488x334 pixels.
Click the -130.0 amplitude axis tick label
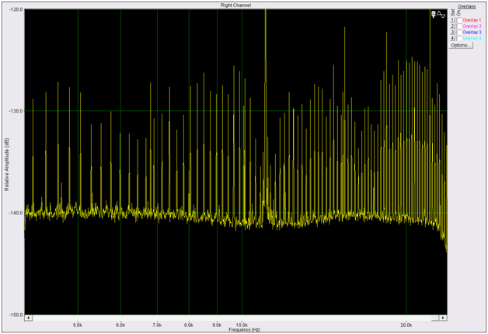16,111
